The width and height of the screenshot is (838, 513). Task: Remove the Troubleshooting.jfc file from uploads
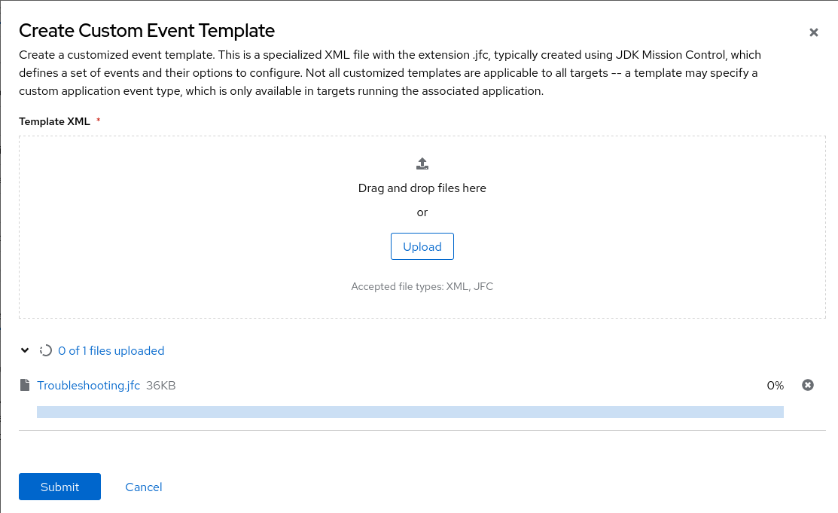click(807, 385)
